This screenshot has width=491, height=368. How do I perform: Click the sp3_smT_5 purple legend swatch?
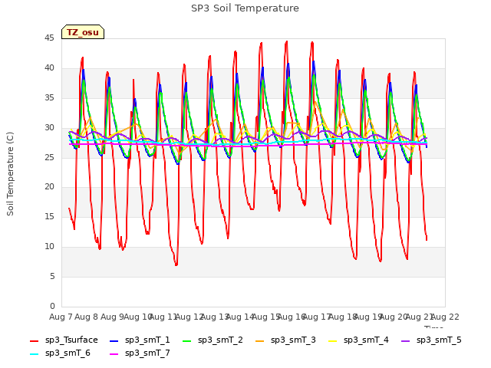click(x=406, y=340)
